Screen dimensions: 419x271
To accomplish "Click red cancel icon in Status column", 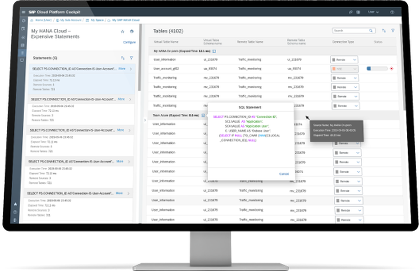I will click(392, 69).
